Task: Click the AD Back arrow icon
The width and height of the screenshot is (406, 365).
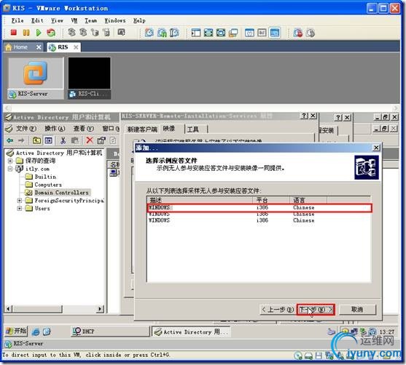Action: (x=9, y=140)
